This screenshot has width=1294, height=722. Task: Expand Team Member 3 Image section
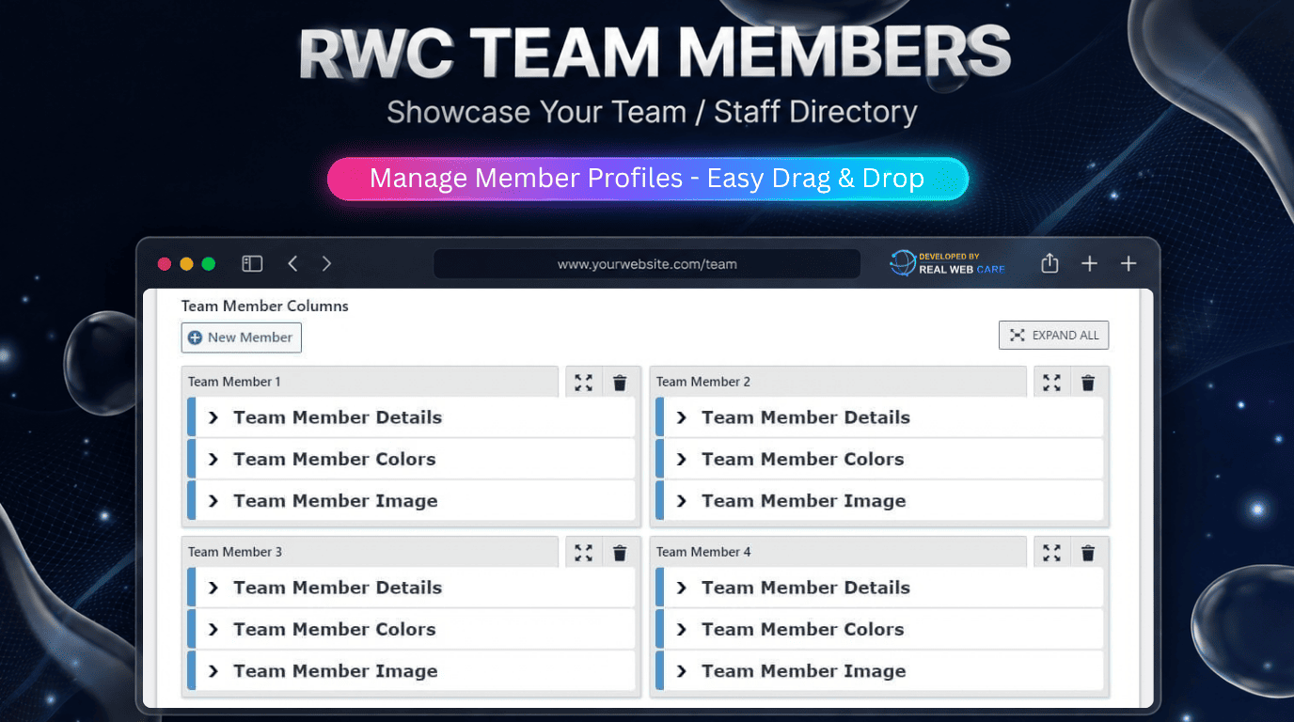411,671
